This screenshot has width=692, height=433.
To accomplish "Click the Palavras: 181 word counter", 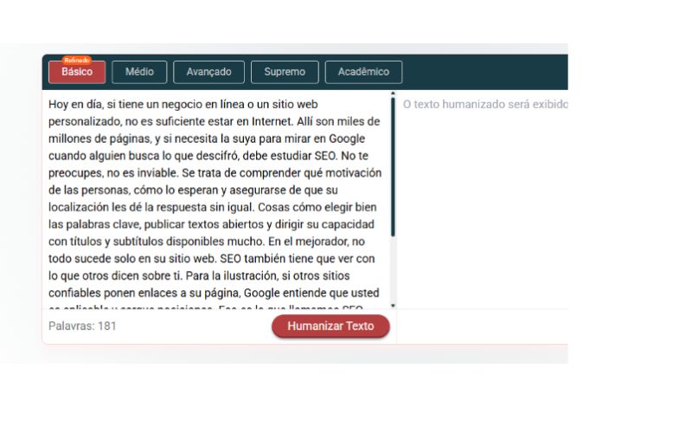I will [82, 326].
